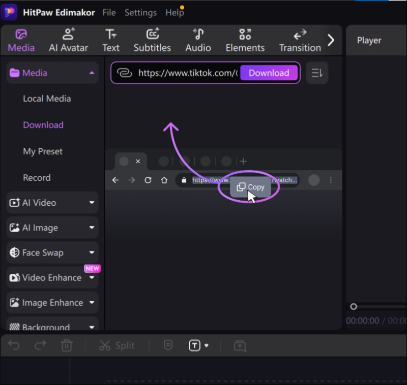This screenshot has height=385, width=407.
Task: Open the Subtitles tab
Action: tap(152, 41)
